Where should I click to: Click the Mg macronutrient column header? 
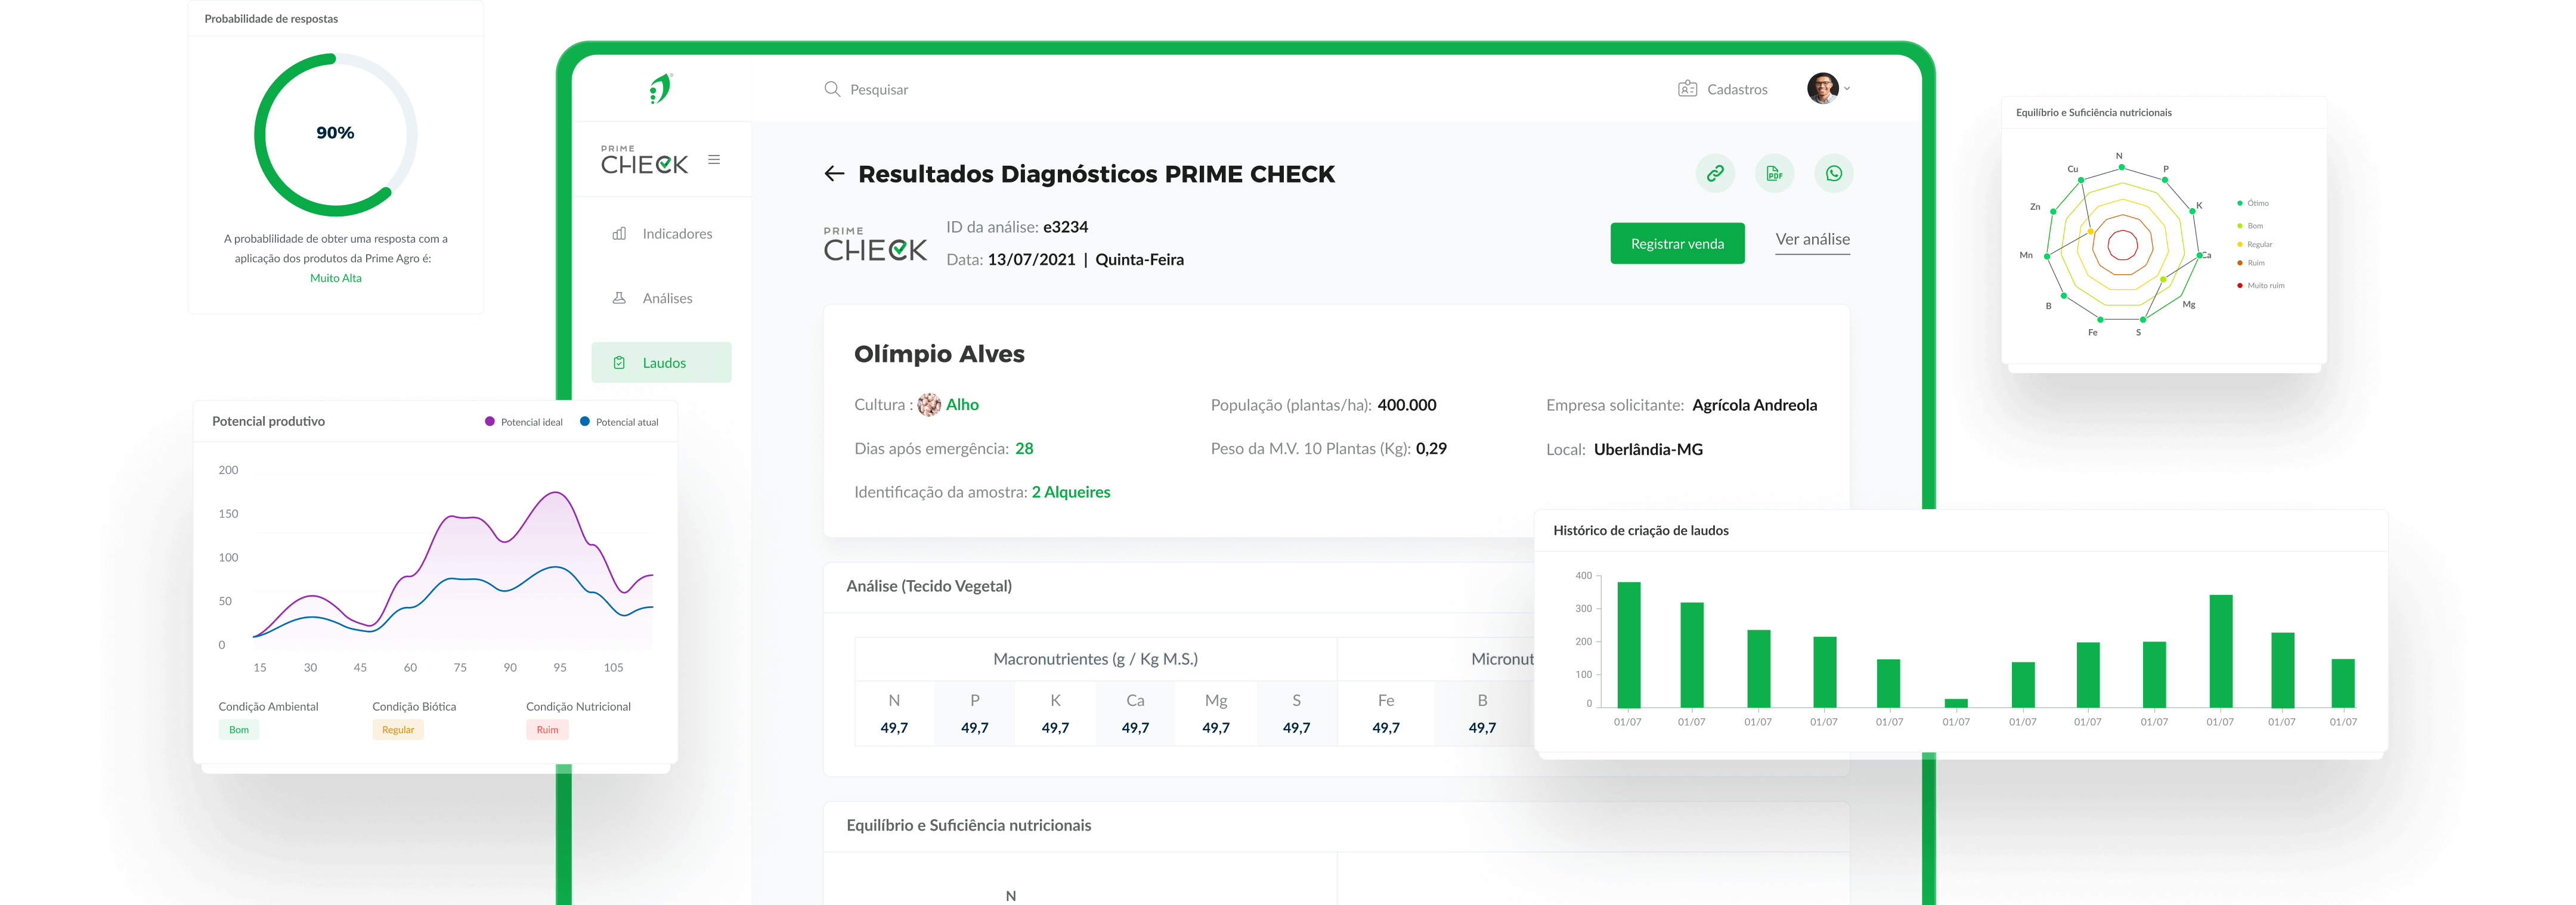(1215, 701)
